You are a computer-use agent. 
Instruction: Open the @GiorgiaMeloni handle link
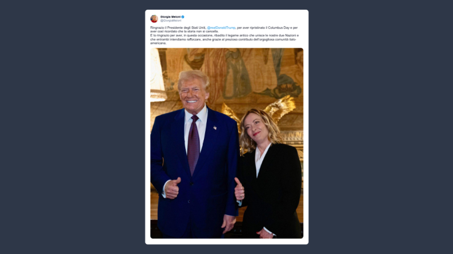click(171, 20)
